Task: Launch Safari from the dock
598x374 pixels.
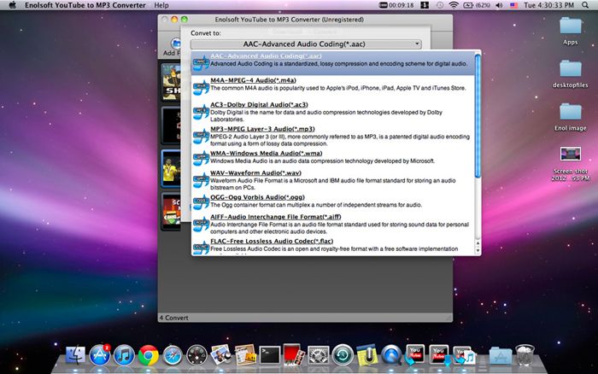Action: [x=173, y=355]
